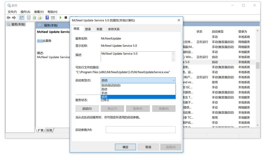The image size is (266, 159).
Task: Open the 查看(V) menu
Action: [39, 12]
